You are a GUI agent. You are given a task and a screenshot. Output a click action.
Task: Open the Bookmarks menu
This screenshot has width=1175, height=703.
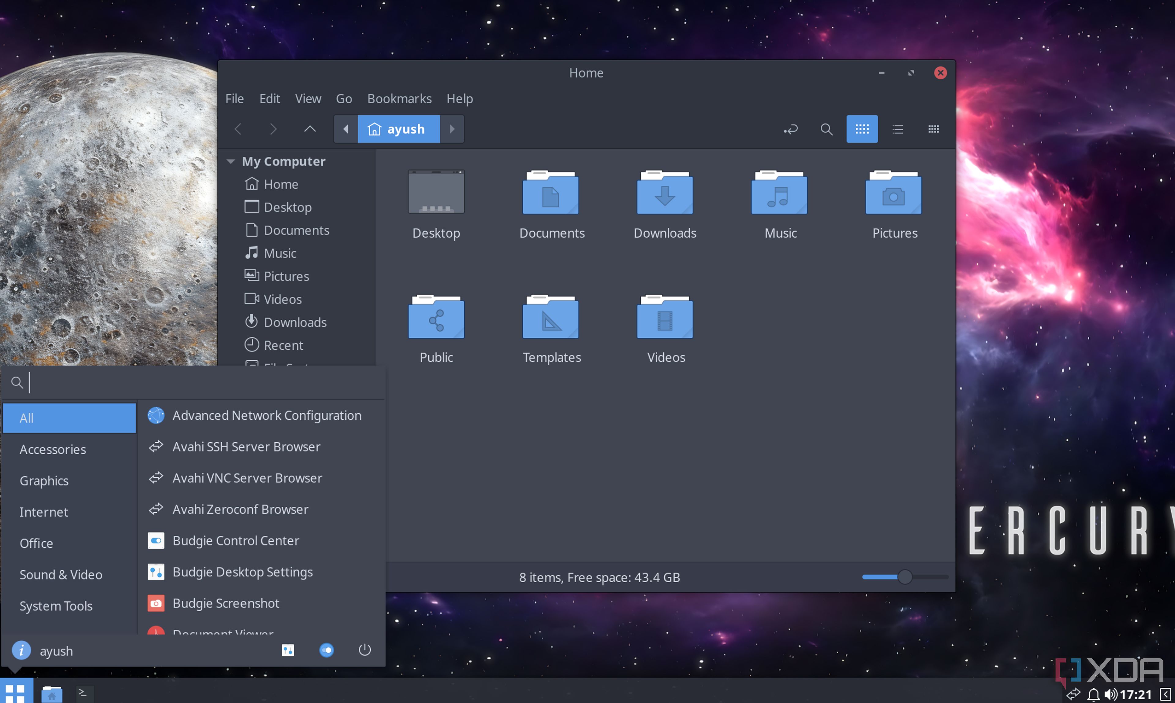pyautogui.click(x=399, y=98)
